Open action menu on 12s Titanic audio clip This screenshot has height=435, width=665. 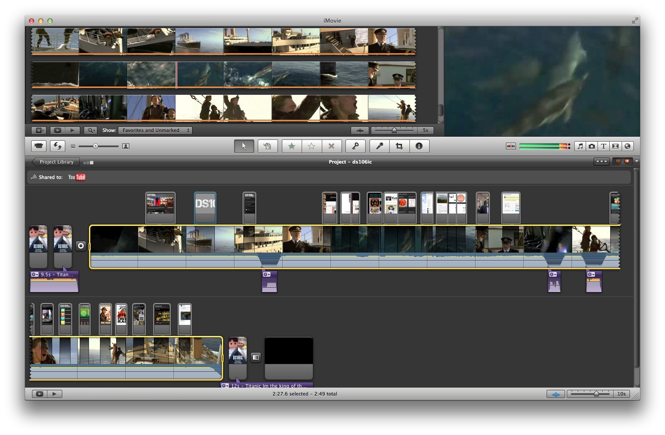coord(225,385)
